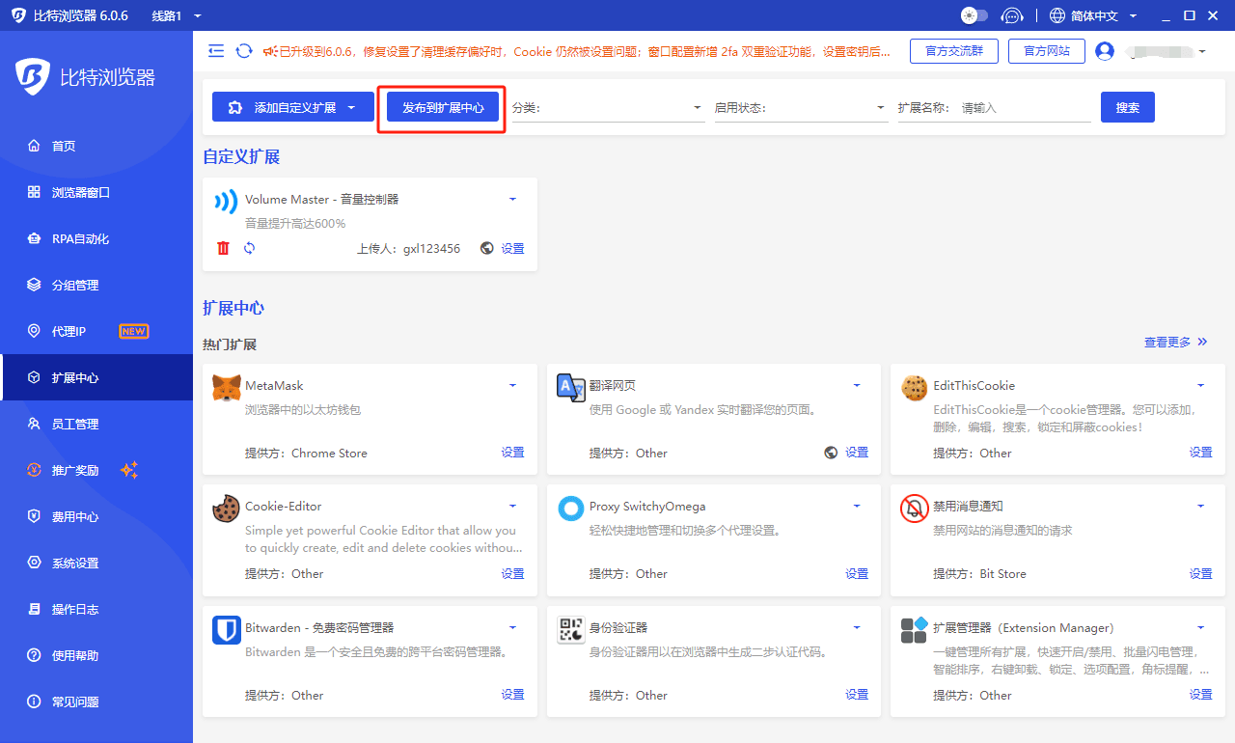Open the customer service headset icon
The width and height of the screenshot is (1235, 743).
tap(1011, 15)
